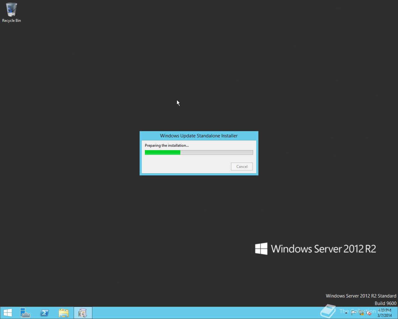Click the 'Preparing the installation...' status text
398x319 pixels.
tap(167, 145)
